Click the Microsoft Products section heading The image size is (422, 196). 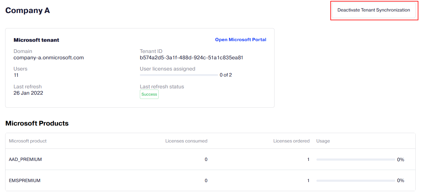tap(37, 123)
